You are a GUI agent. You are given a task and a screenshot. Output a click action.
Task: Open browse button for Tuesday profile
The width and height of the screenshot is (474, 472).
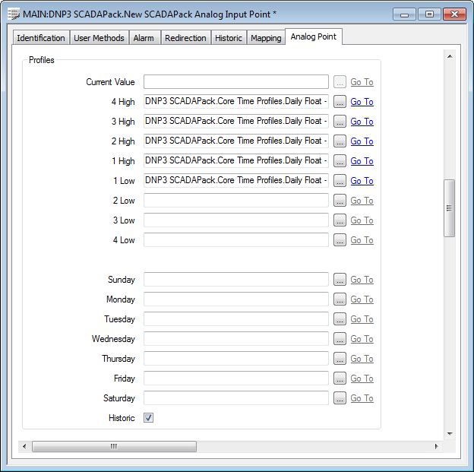(340, 319)
